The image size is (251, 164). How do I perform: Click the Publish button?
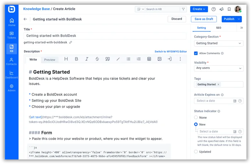point(229,19)
